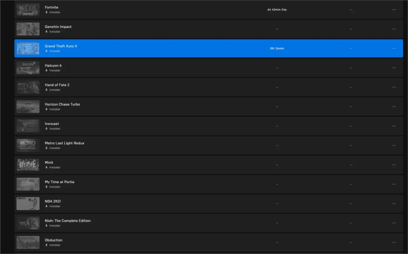This screenshot has width=408, height=254.
Task: Click Instalar under My Time at Portia
Action: coord(53,187)
